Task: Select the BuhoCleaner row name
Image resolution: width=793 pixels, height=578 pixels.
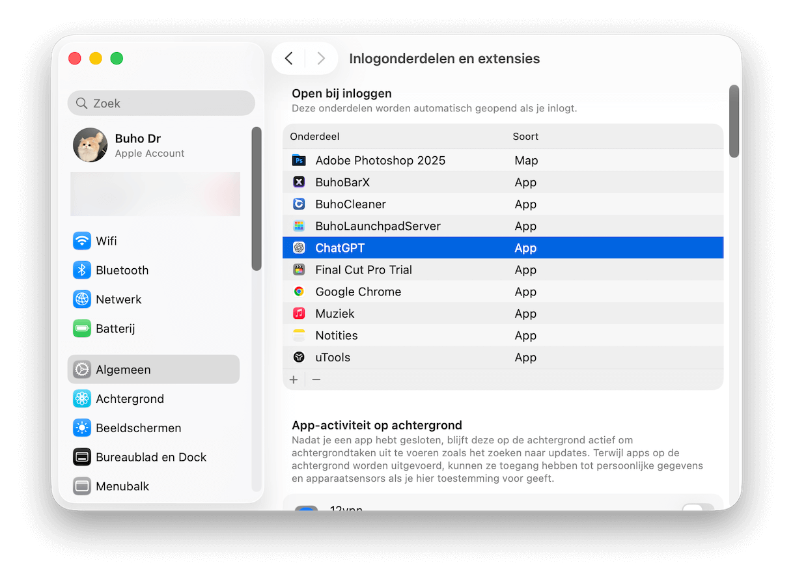Action: point(351,204)
